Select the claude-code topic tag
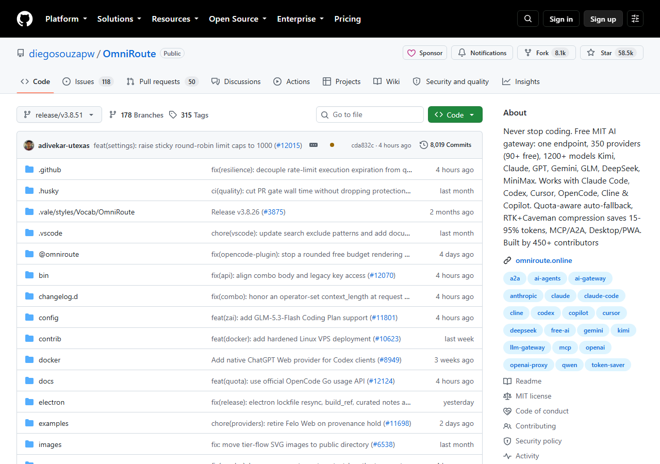This screenshot has height=464, width=660. point(601,296)
